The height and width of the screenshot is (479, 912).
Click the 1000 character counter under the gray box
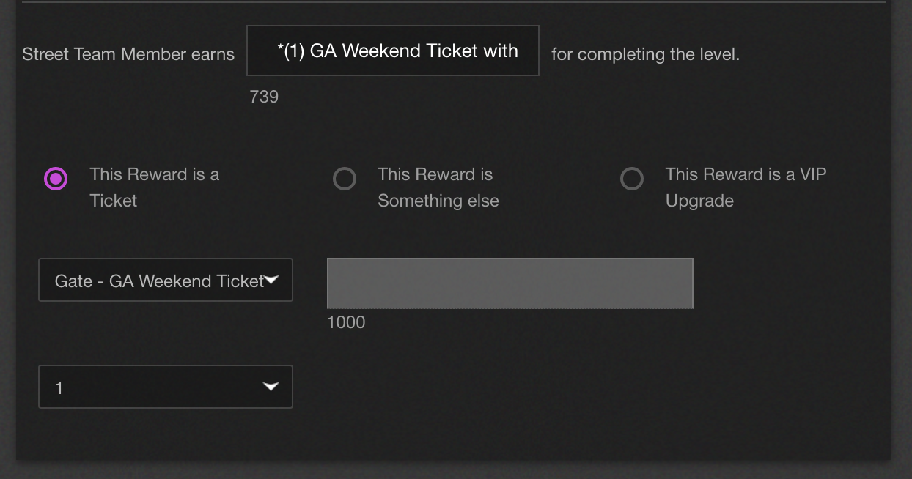click(346, 322)
